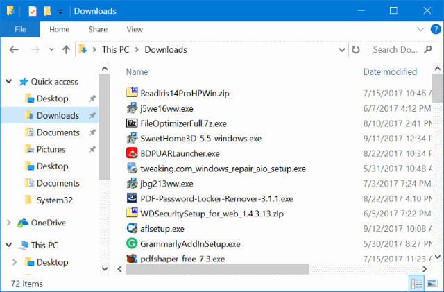
Task: Click the Readiris14ProHPWin.zip archive icon
Action: (x=132, y=92)
